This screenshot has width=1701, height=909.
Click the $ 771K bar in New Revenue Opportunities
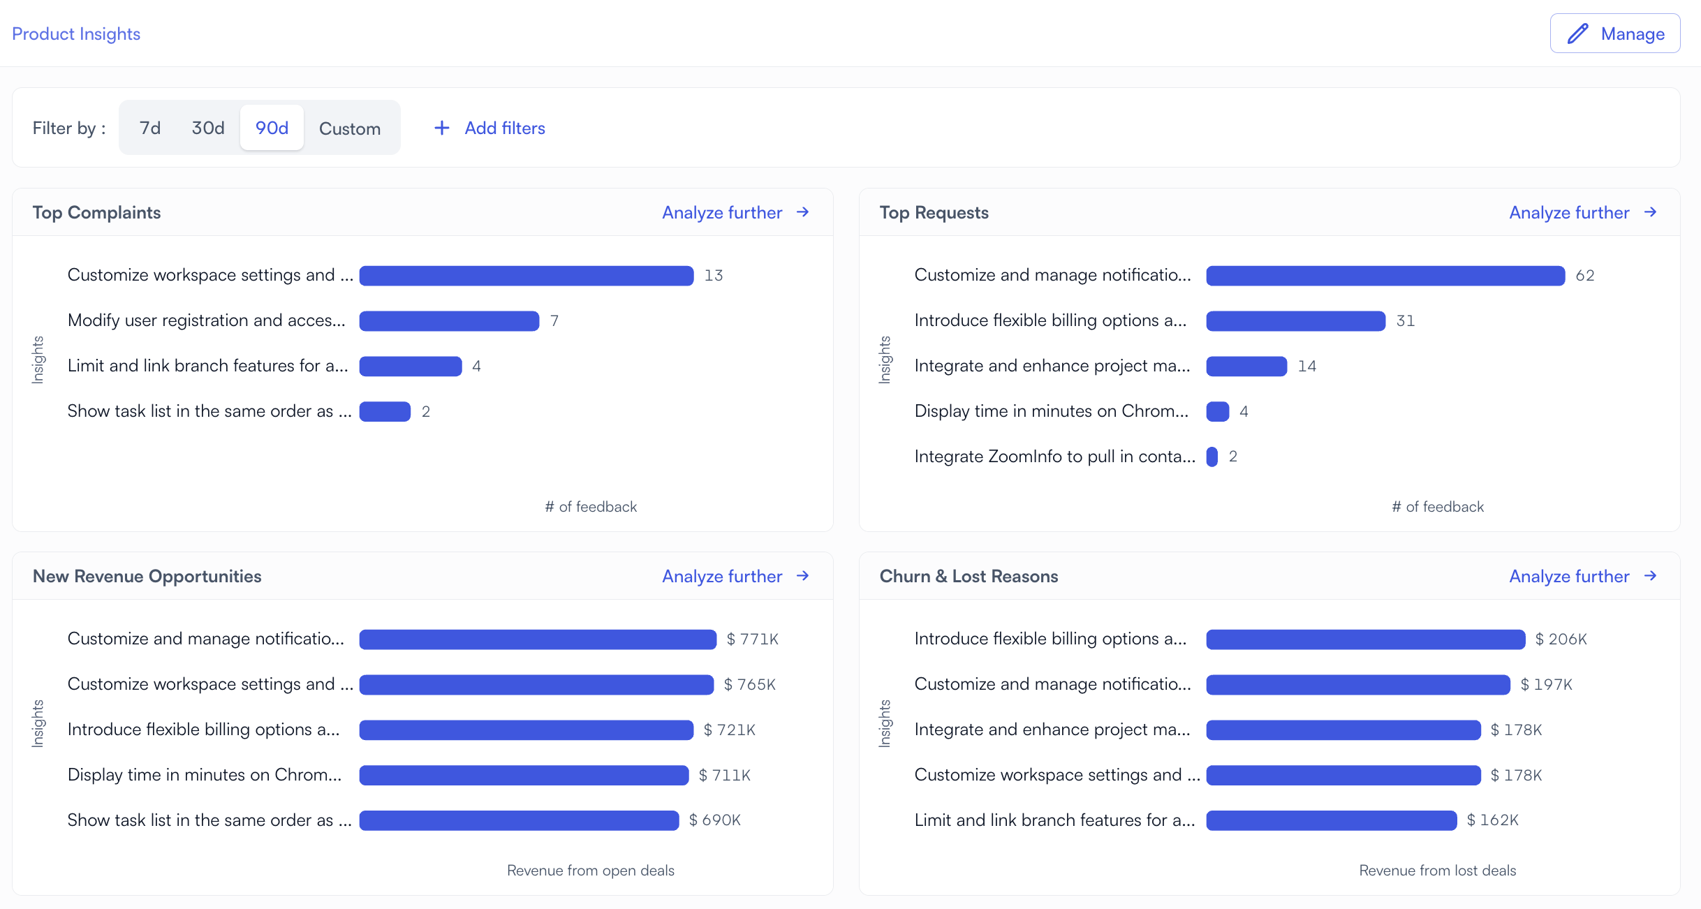tap(538, 639)
